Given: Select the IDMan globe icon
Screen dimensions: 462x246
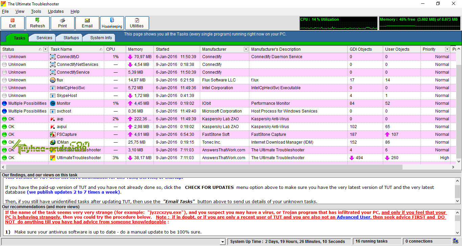Looking at the screenshot, I should point(53,142).
